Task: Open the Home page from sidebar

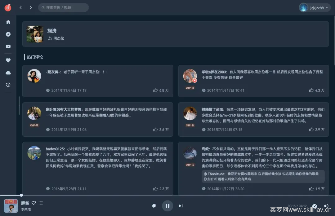Action: click(8, 22)
